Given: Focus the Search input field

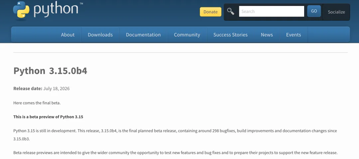Looking at the screenshot, I should (x=272, y=11).
